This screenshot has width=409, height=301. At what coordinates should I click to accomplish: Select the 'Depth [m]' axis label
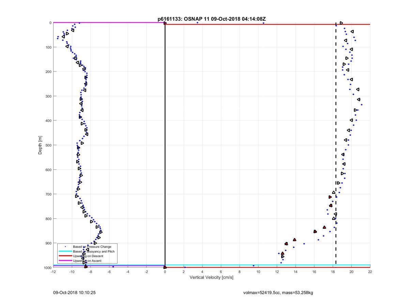coord(40,145)
